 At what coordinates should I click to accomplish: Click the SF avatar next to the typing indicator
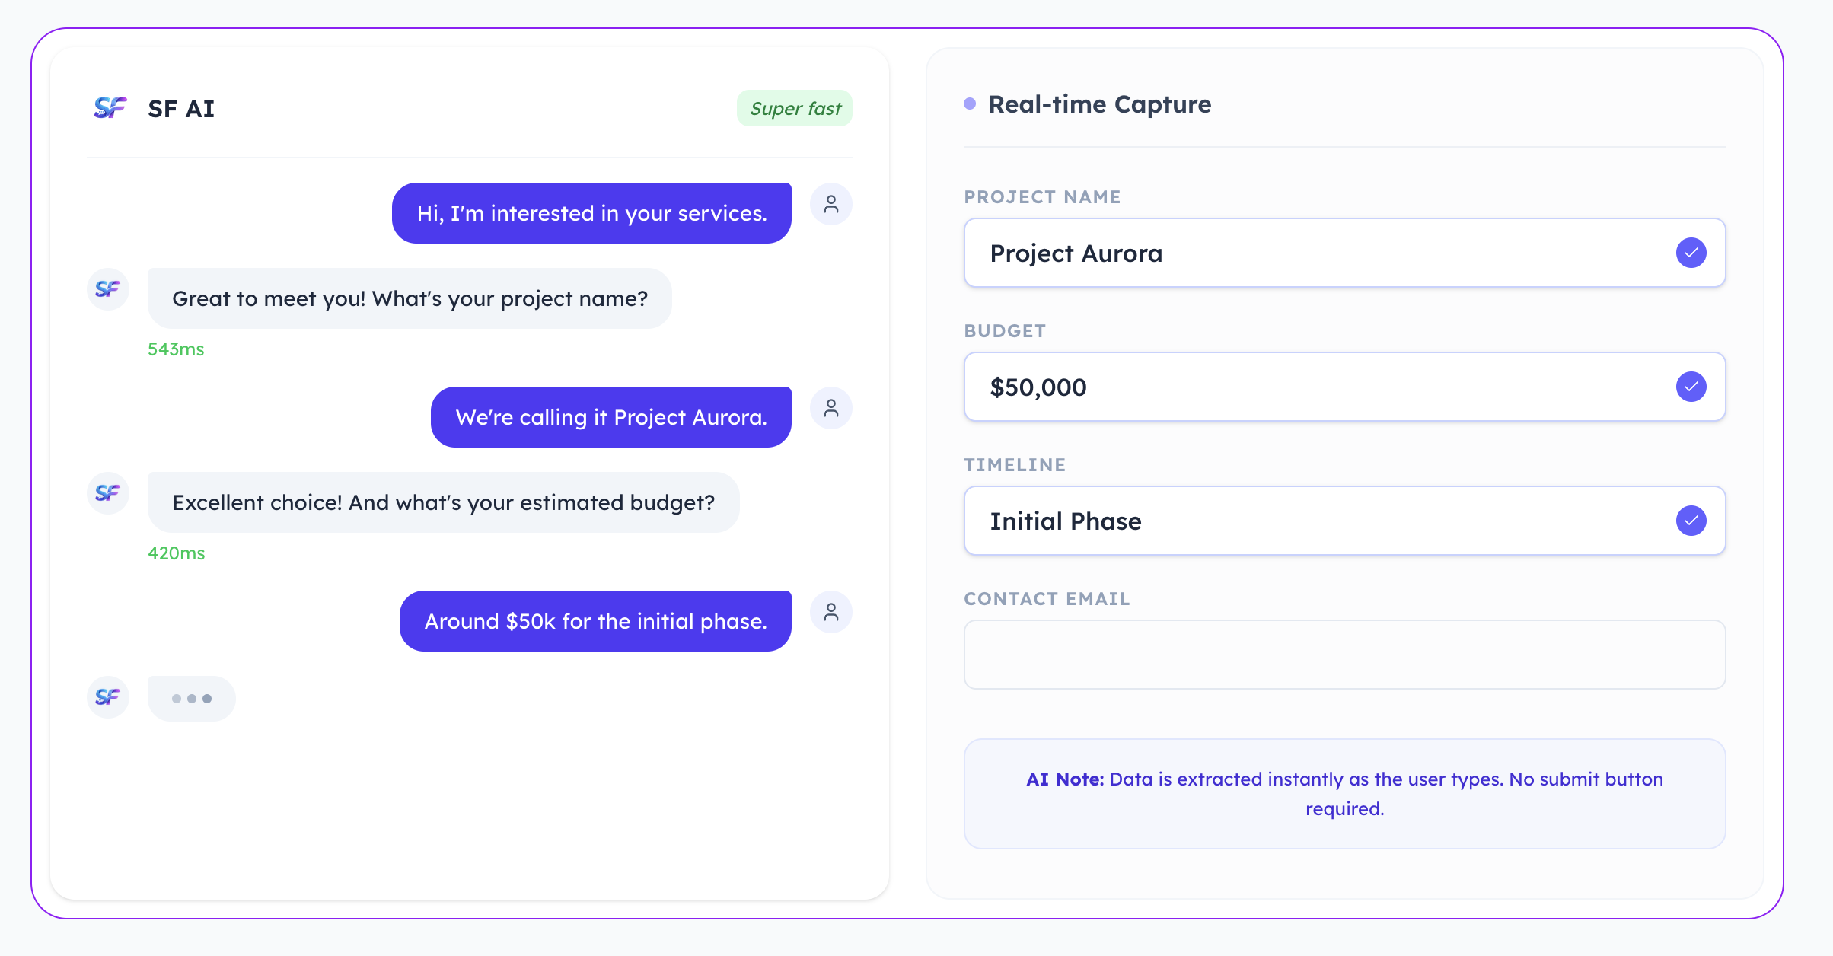108,697
